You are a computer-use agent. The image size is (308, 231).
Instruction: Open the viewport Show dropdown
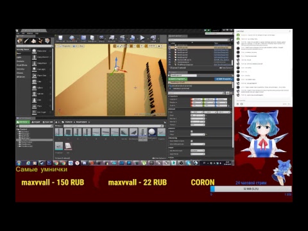click(81, 46)
